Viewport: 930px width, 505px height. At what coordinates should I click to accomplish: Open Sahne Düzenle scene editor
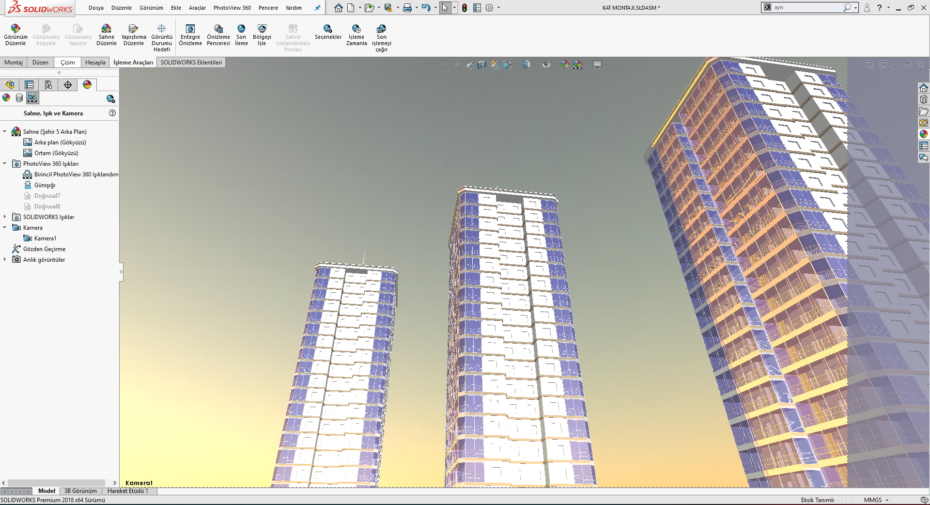pyautogui.click(x=106, y=35)
